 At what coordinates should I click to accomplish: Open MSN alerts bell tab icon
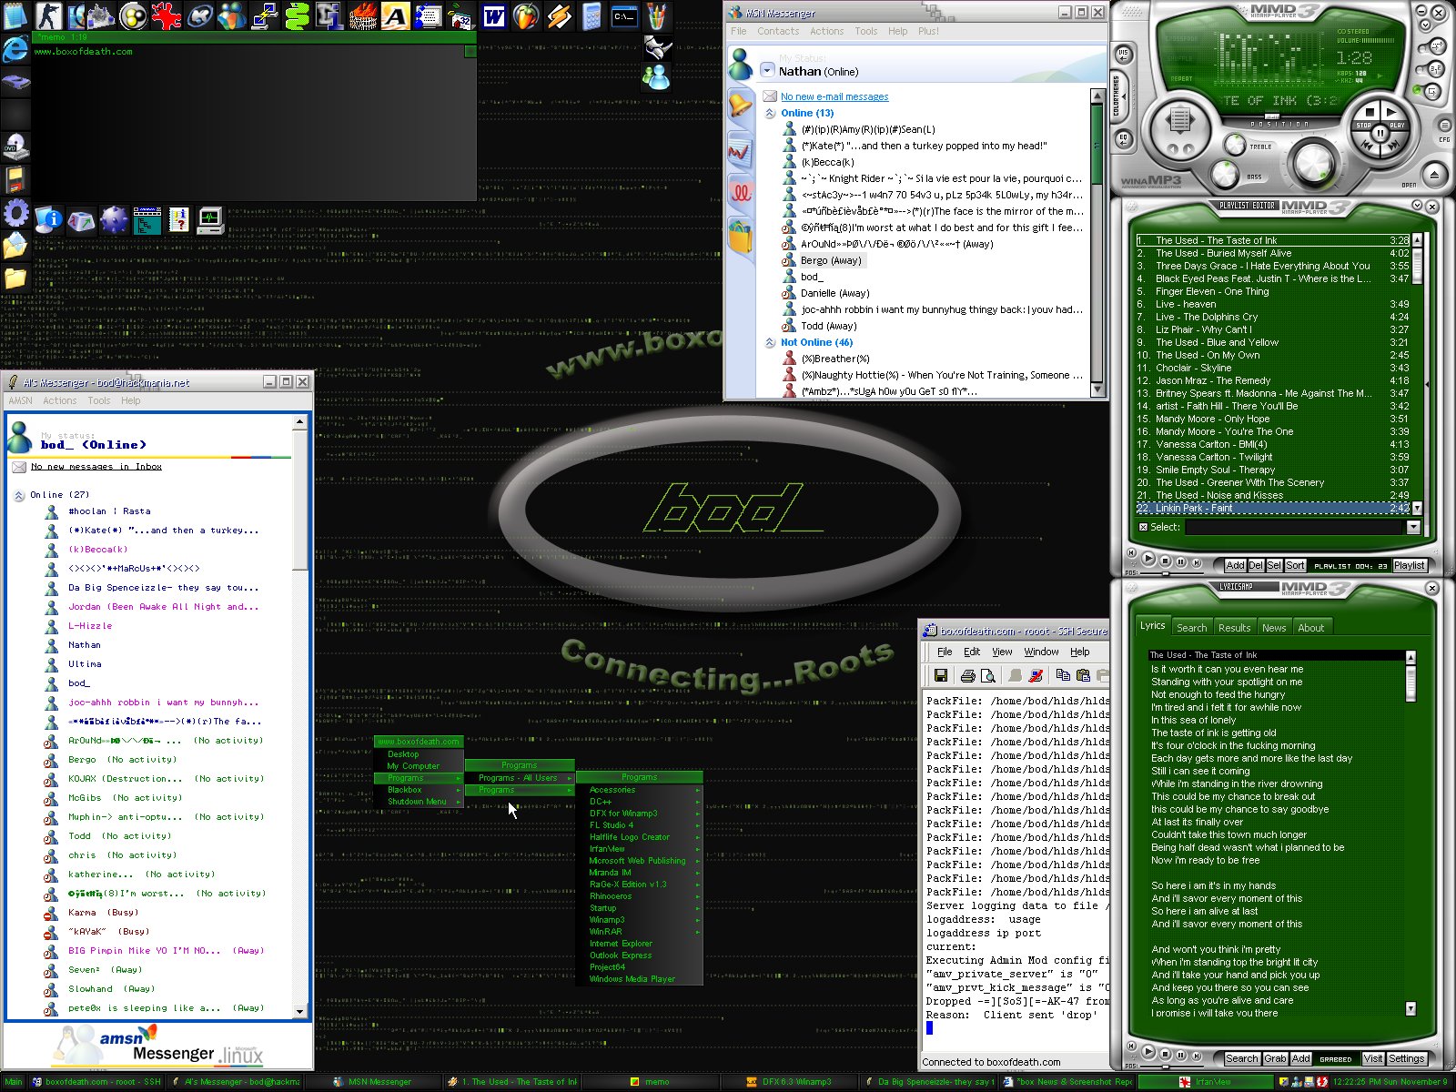[x=740, y=106]
